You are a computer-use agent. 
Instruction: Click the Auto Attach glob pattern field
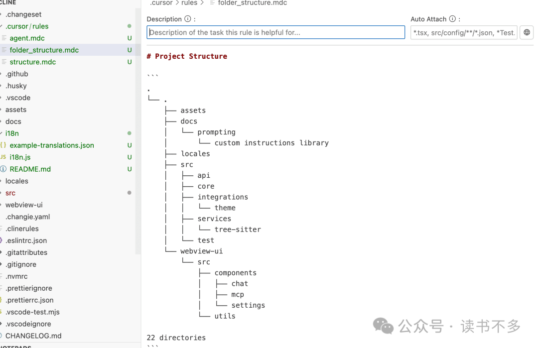(x=463, y=33)
